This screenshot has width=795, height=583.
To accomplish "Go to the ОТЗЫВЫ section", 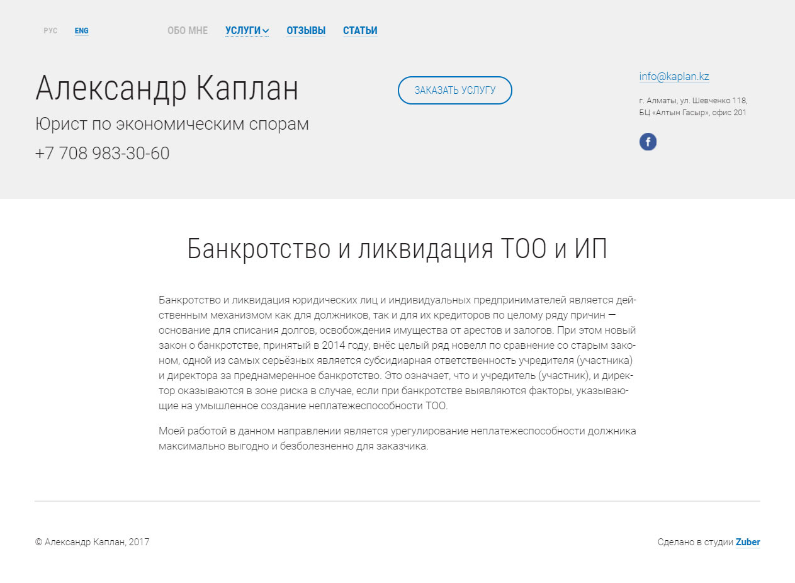I will pos(306,30).
